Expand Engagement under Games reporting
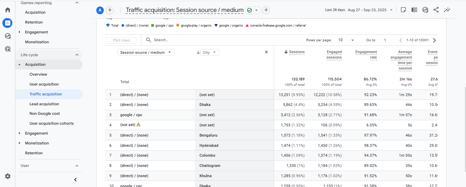The width and height of the screenshot is (466, 187). click(19, 32)
